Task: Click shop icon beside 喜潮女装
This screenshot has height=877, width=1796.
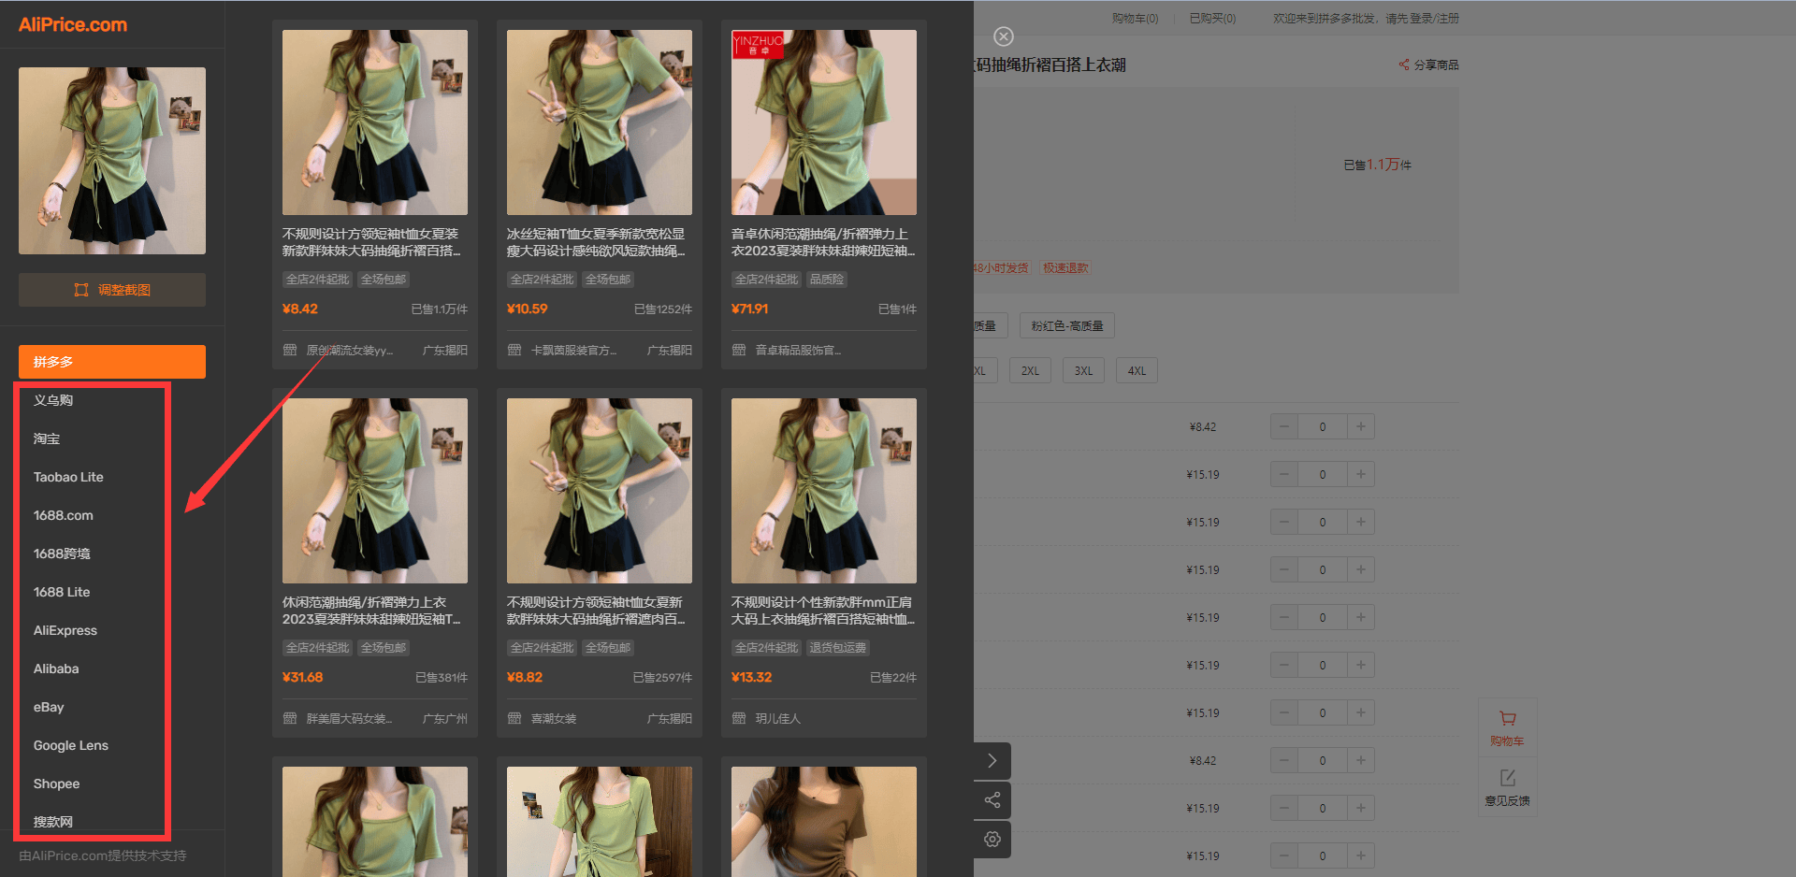Action: coord(514,718)
